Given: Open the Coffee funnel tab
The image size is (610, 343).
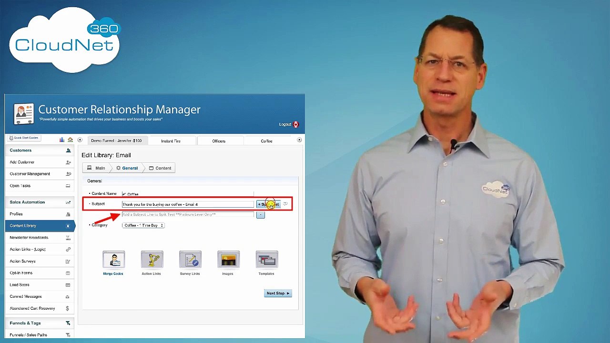Looking at the screenshot, I should pos(266,141).
